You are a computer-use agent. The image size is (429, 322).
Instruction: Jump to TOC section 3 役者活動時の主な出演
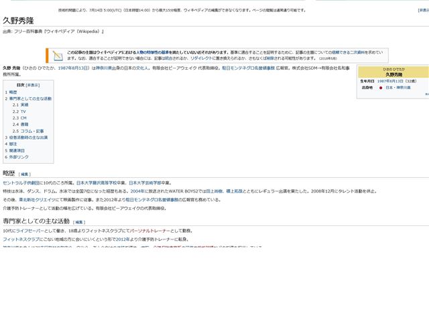[26, 138]
